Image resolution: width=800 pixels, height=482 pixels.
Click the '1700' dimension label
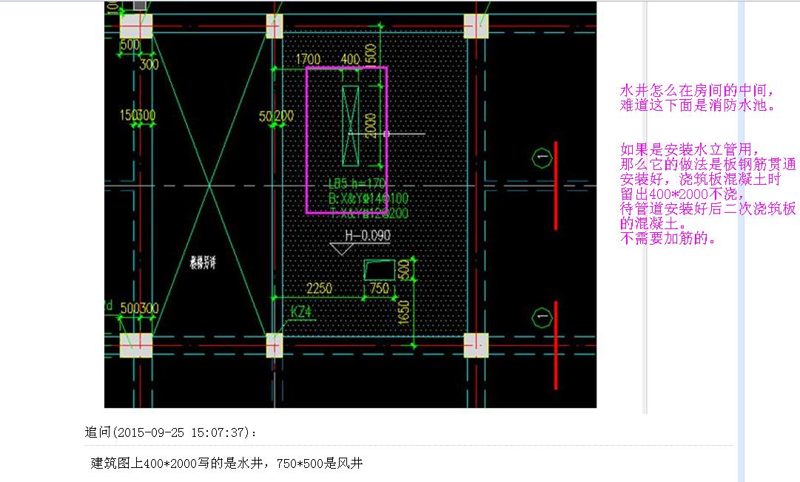point(308,60)
